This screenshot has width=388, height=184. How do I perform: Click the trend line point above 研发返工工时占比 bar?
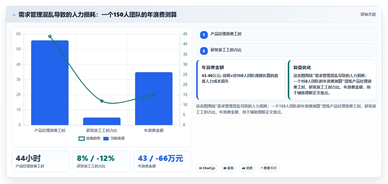tap(102, 101)
